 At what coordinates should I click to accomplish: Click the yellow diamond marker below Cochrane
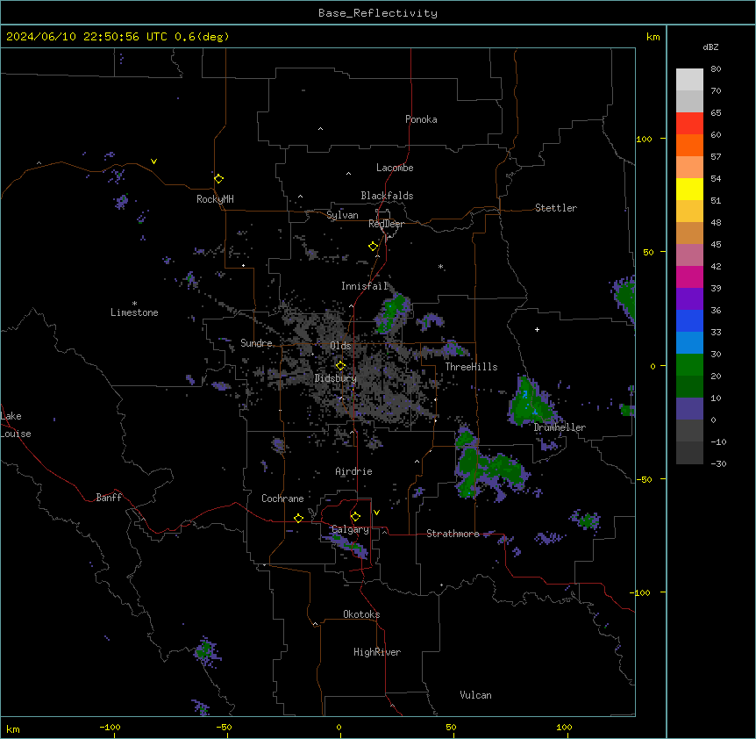tap(298, 518)
